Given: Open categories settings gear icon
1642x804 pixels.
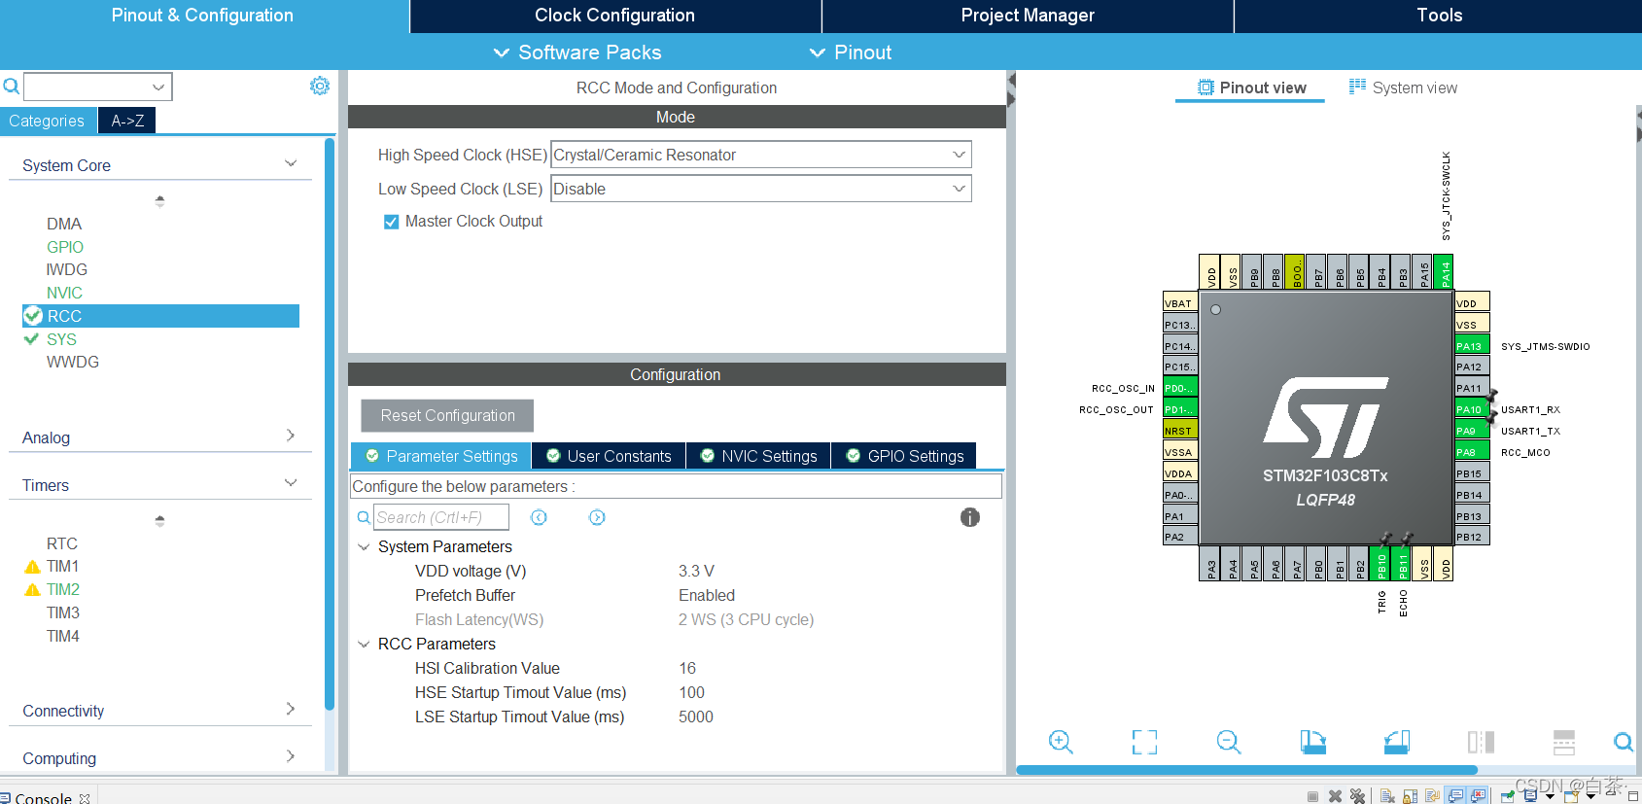Looking at the screenshot, I should pyautogui.click(x=320, y=86).
